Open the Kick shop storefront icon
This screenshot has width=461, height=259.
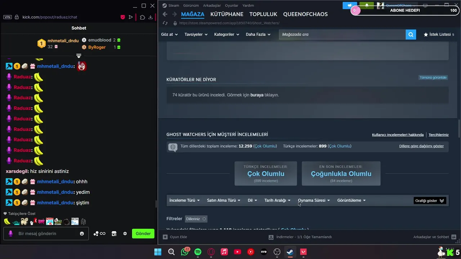pyautogui.click(x=114, y=233)
